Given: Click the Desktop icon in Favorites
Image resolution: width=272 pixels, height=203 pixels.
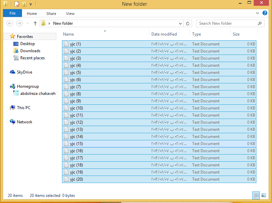Looking at the screenshot, I should click(x=16, y=44).
